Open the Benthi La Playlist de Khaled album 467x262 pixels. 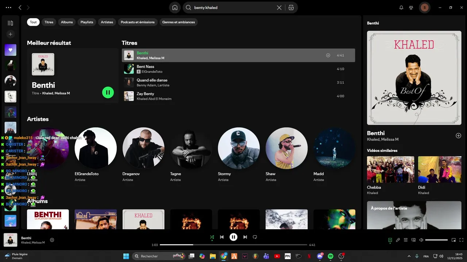point(48,219)
